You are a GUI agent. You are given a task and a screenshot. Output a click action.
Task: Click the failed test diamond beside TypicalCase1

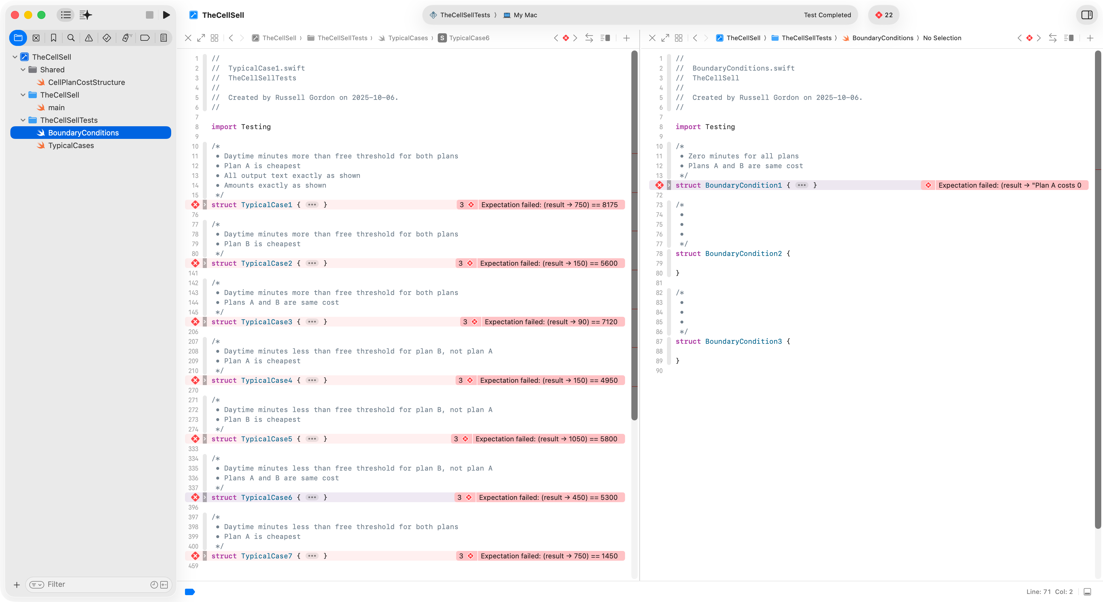click(195, 205)
